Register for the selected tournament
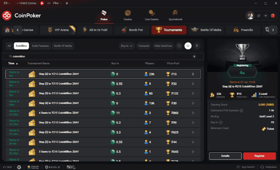The image size is (280, 170). point(259,156)
